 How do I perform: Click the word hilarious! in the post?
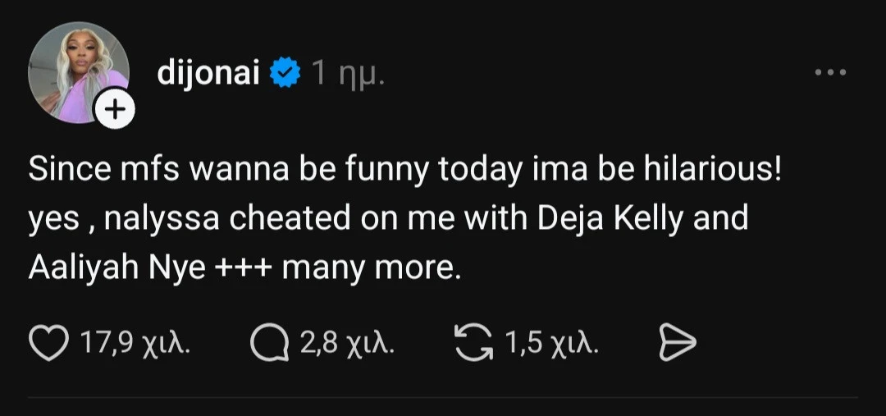[711, 170]
